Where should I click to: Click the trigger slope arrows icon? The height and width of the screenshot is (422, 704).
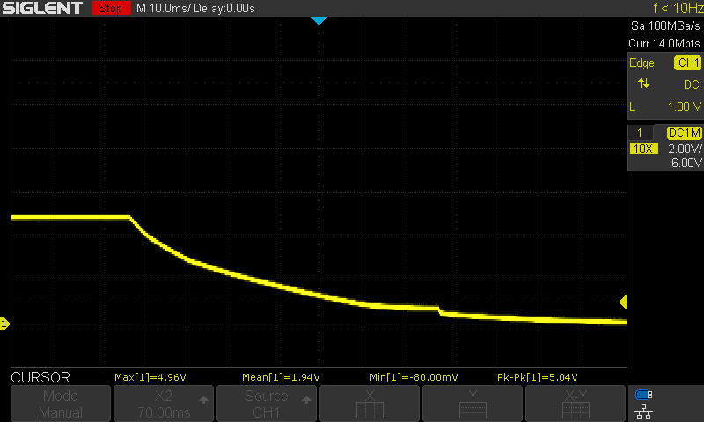tap(644, 84)
